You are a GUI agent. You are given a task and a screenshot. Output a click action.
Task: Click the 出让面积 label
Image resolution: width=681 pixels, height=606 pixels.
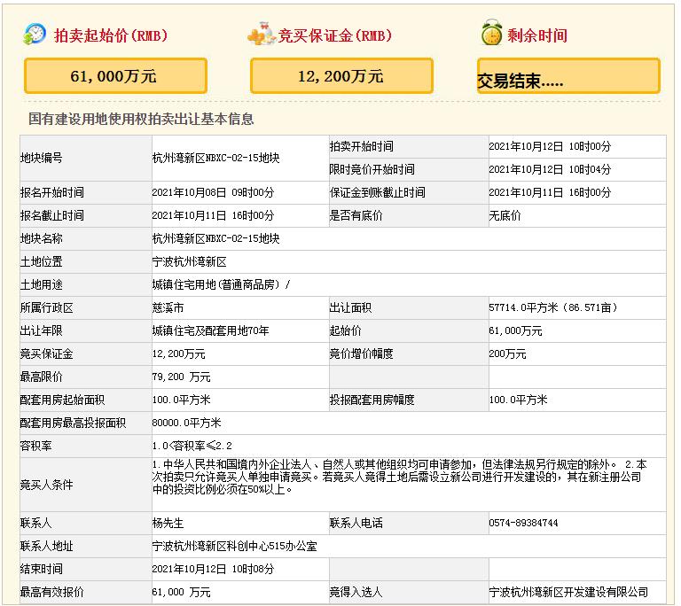click(x=350, y=307)
